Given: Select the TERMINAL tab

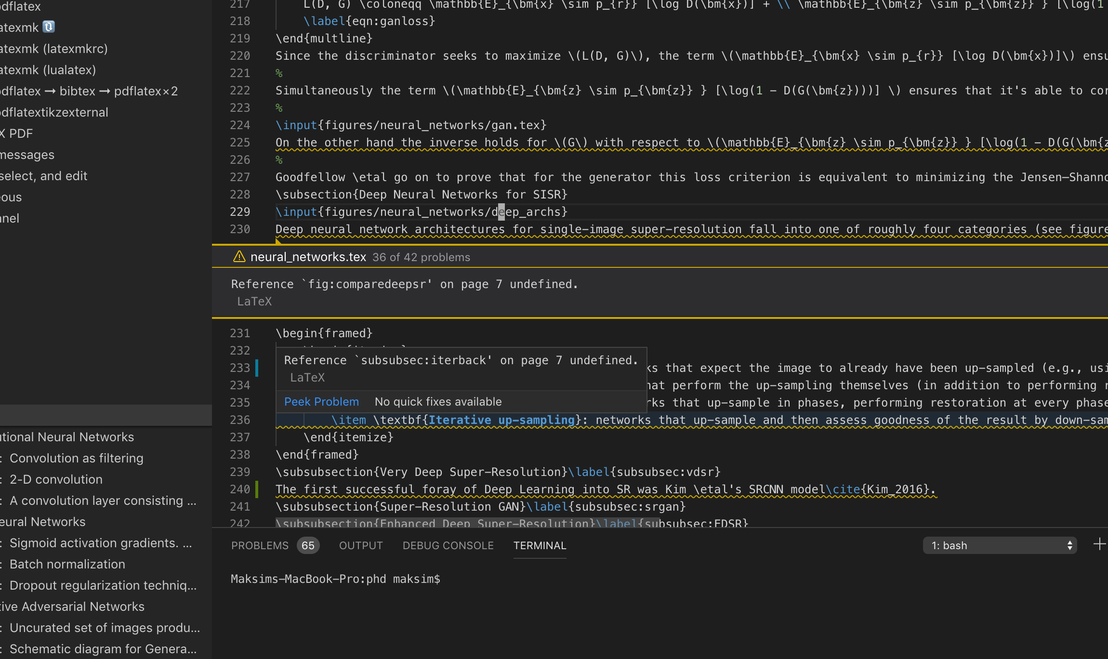Looking at the screenshot, I should tap(540, 546).
